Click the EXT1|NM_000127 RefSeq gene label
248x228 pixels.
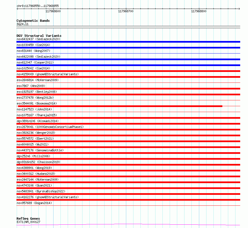[x=28, y=222]
